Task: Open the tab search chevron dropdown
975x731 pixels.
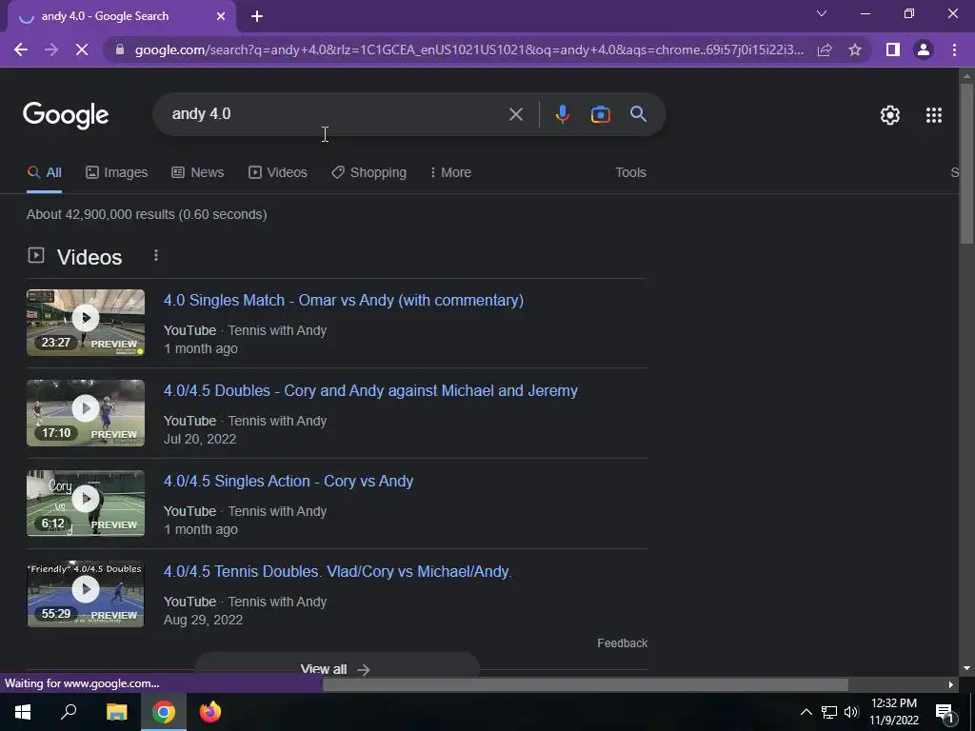Action: (822, 13)
